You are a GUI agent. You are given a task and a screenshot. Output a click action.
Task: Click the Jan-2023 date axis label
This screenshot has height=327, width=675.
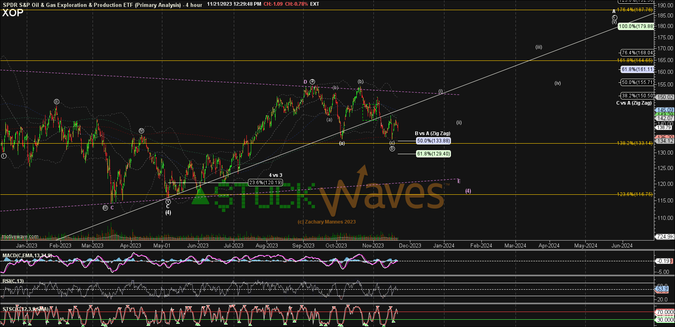pyautogui.click(x=26, y=245)
